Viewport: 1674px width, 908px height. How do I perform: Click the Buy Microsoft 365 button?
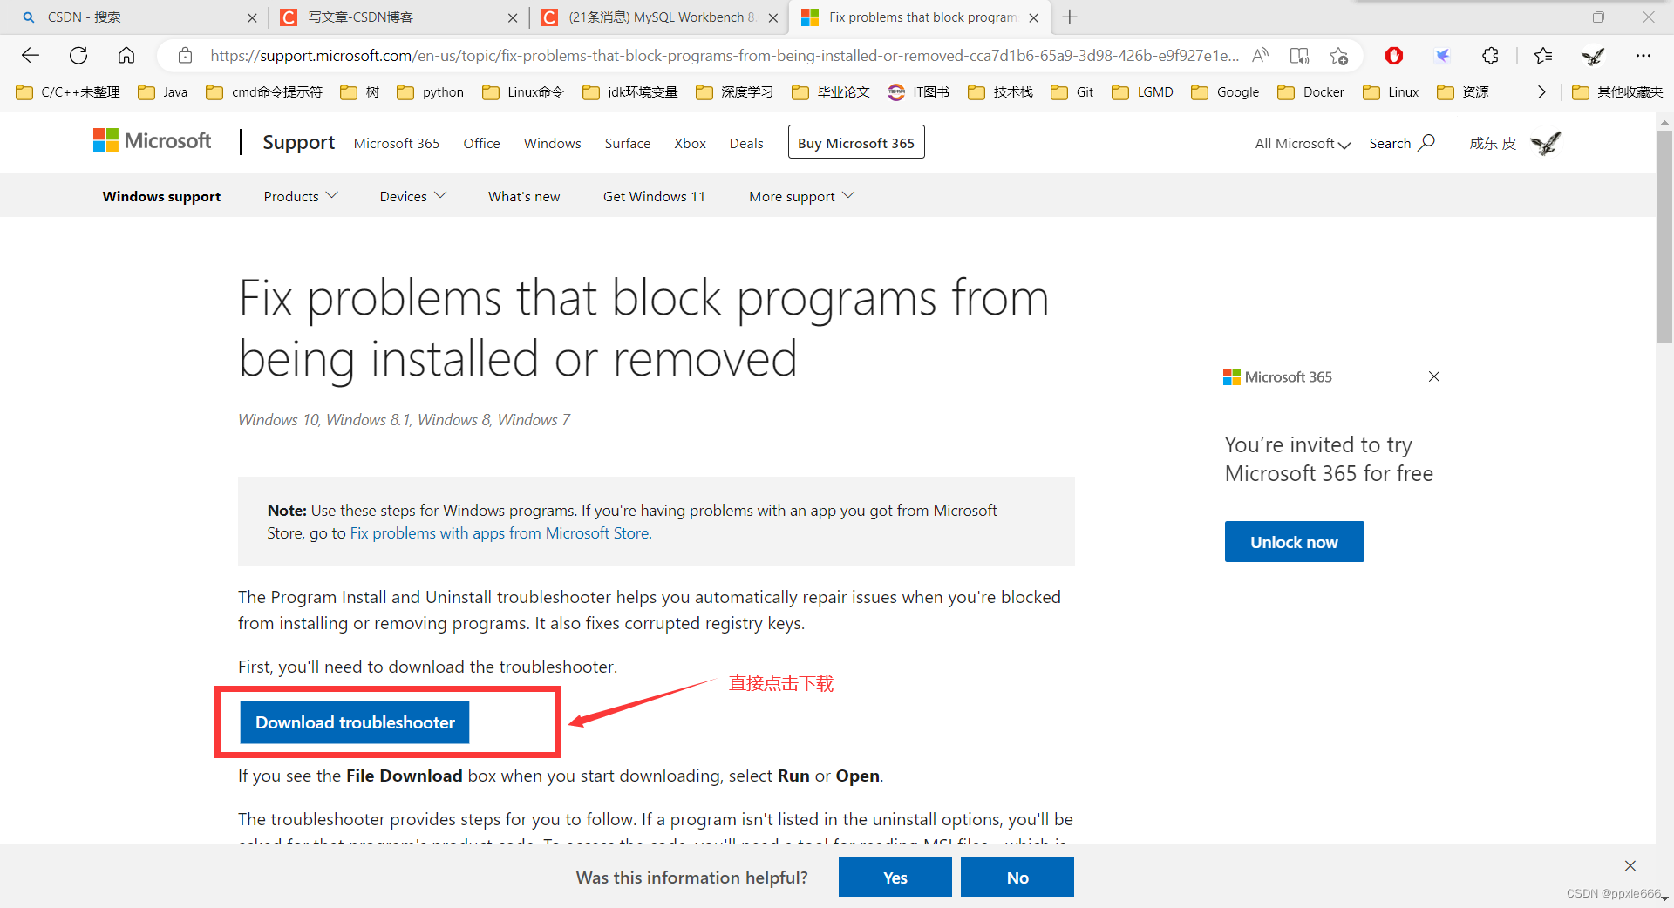pos(856,142)
